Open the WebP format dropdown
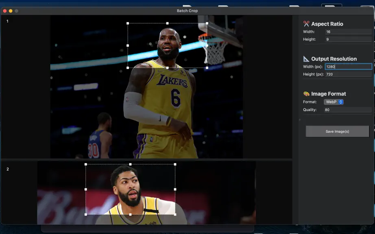Viewport: 375px width, 234px height. [334, 102]
